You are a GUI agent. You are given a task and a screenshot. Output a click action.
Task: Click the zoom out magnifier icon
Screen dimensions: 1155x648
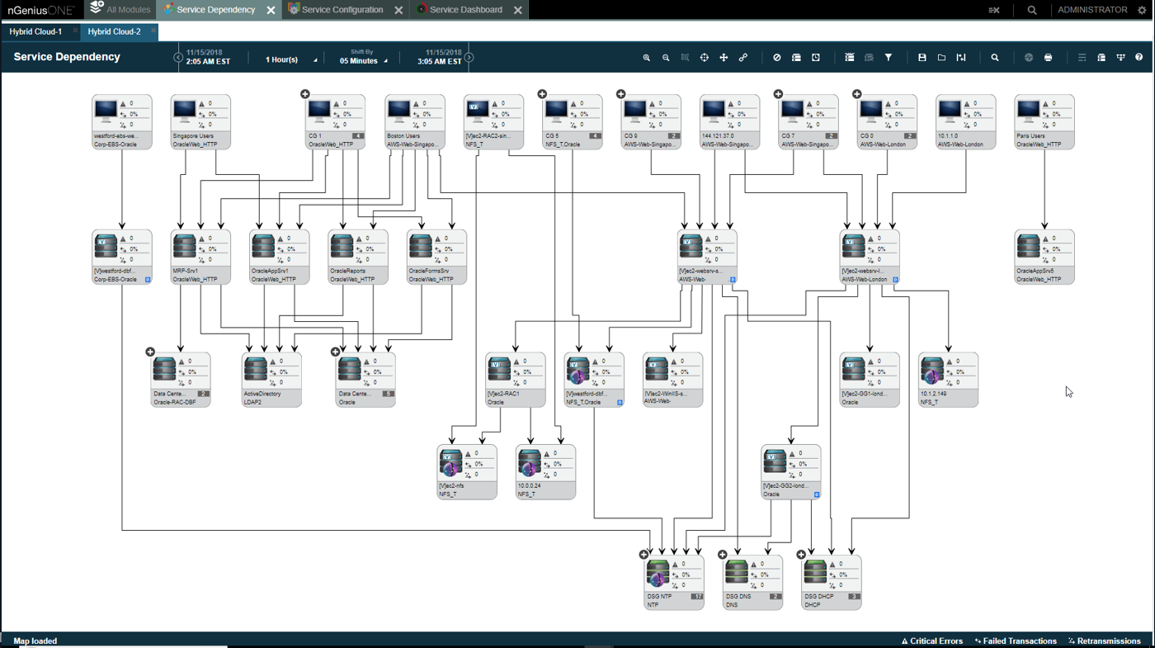666,58
